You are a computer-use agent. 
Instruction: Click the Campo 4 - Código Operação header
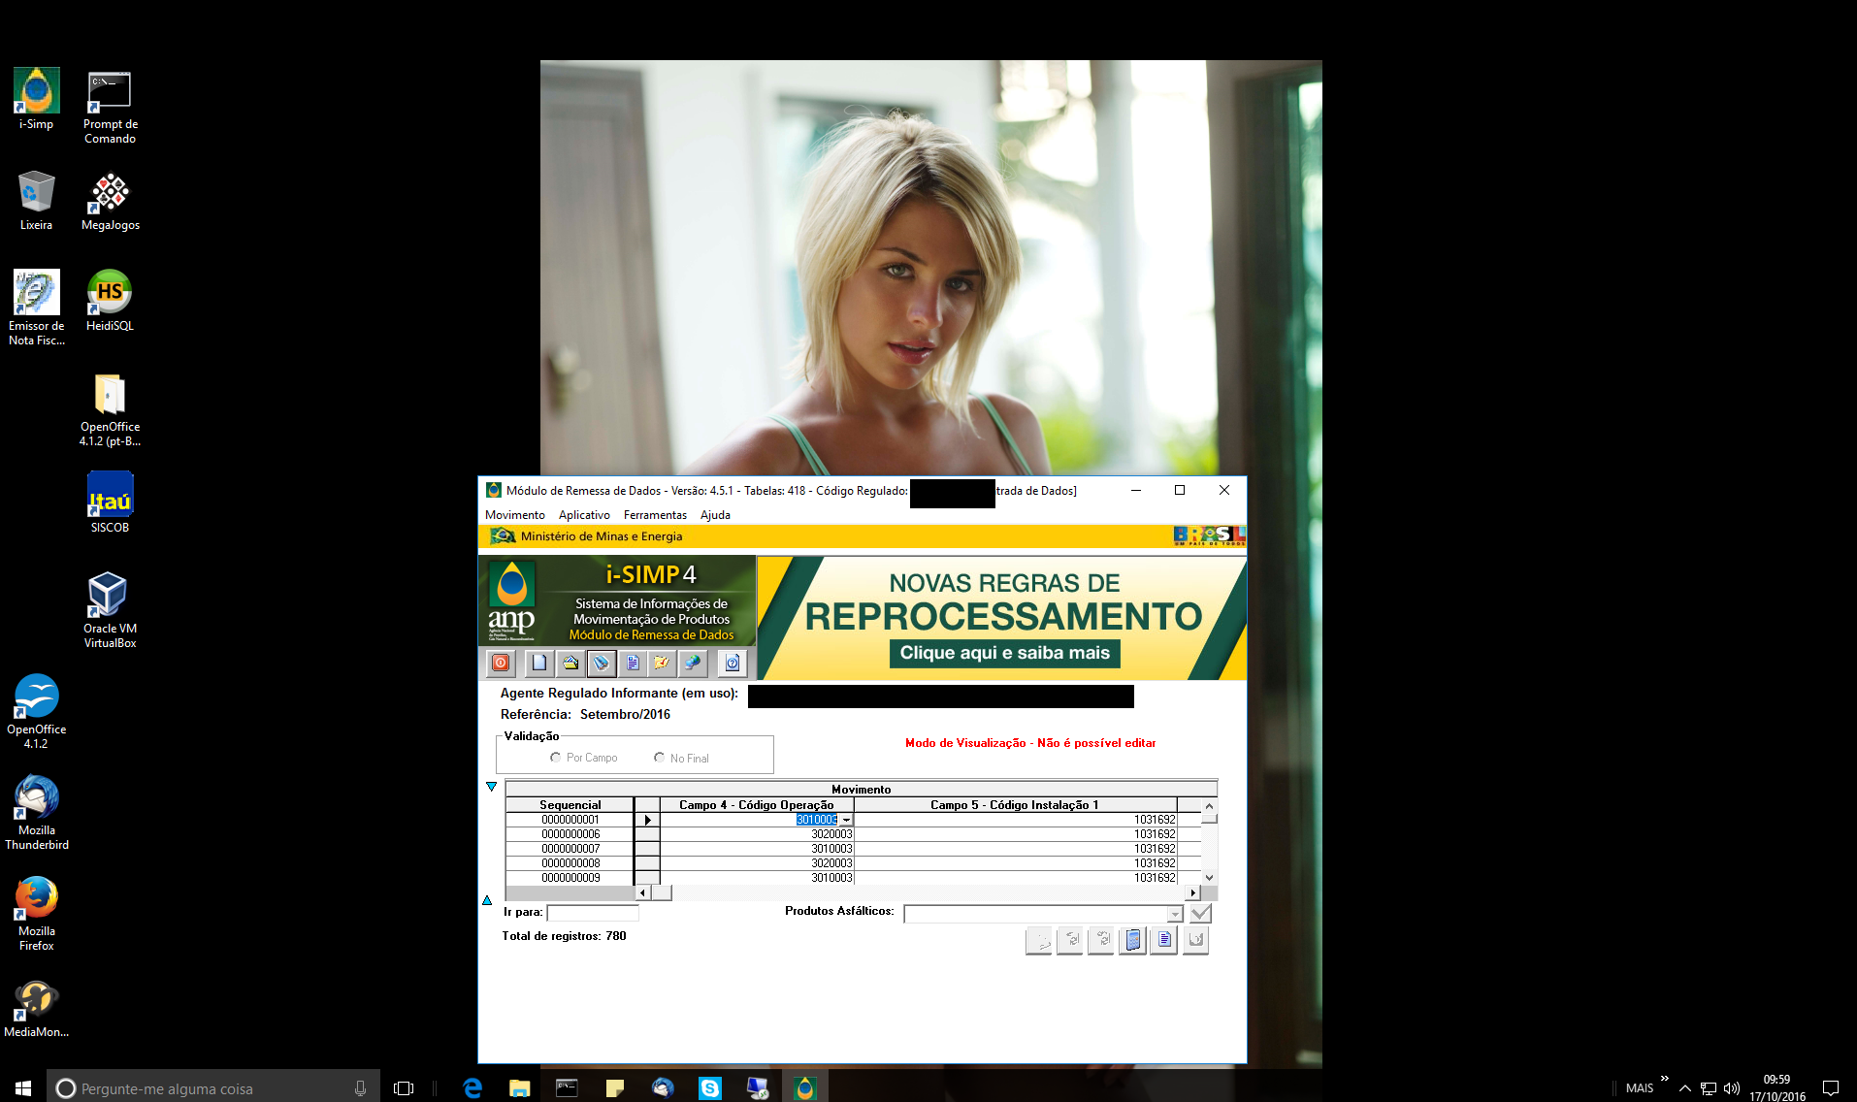coord(757,804)
